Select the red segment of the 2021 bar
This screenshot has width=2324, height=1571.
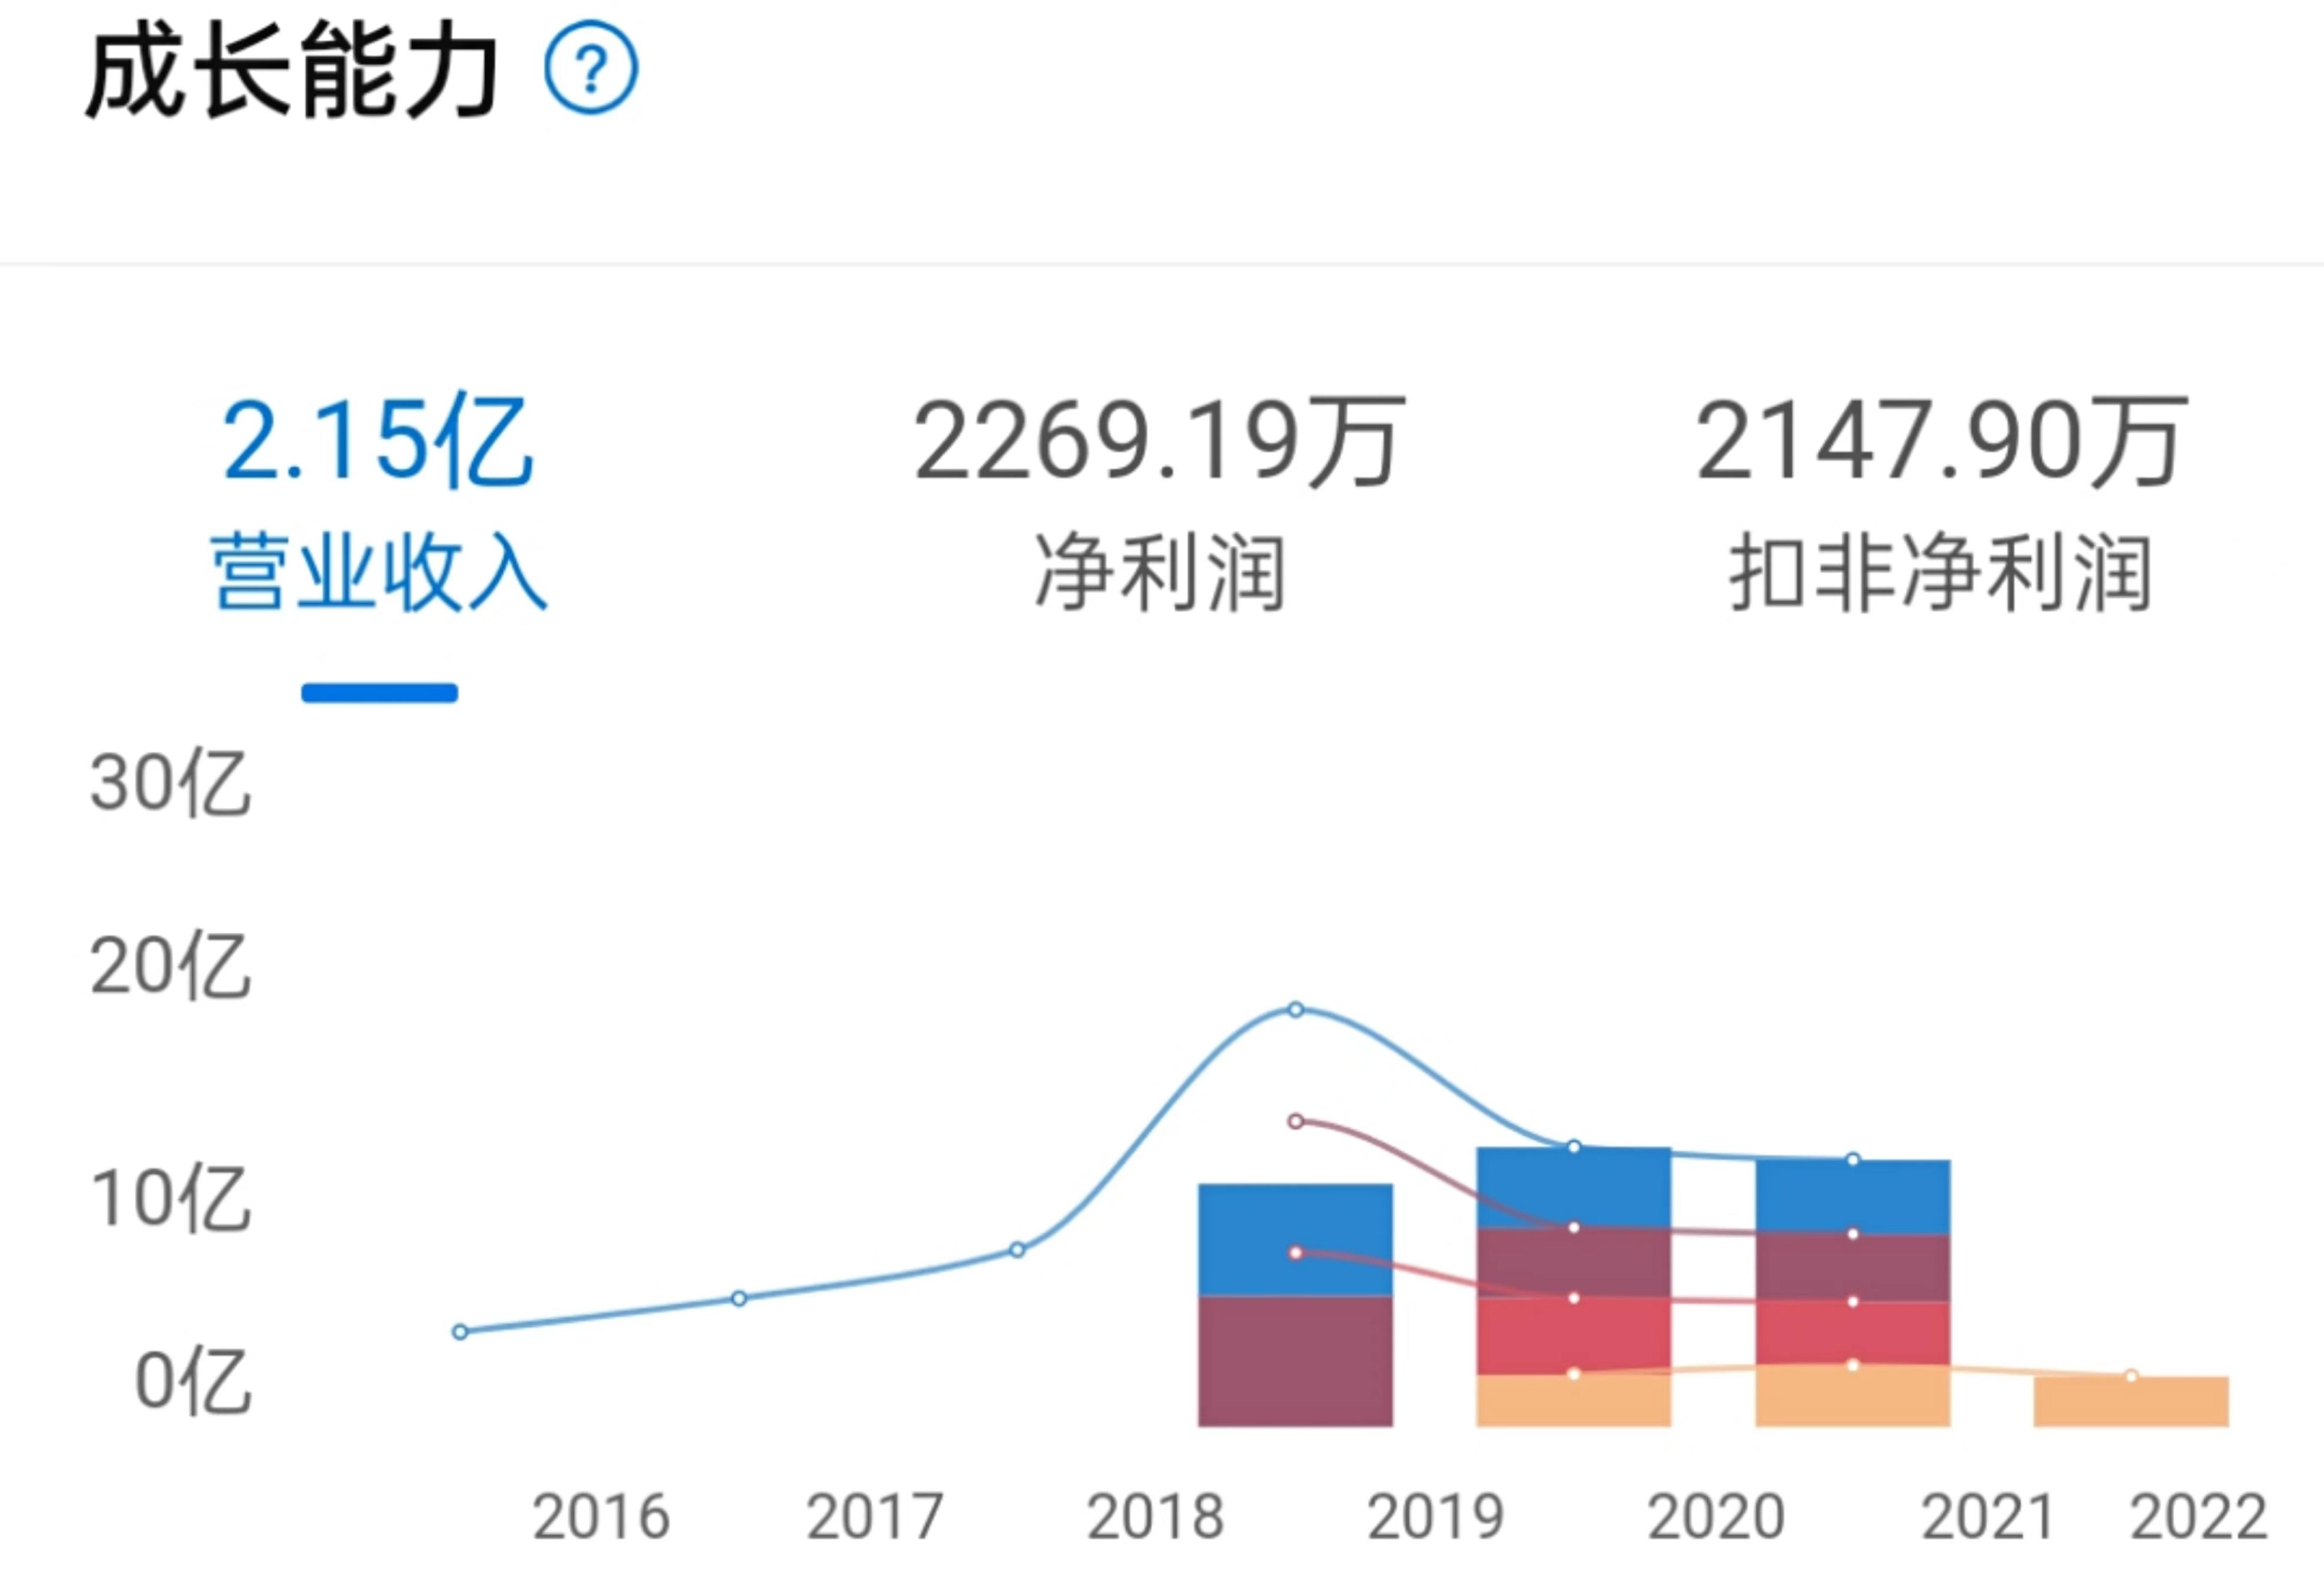[1853, 1333]
